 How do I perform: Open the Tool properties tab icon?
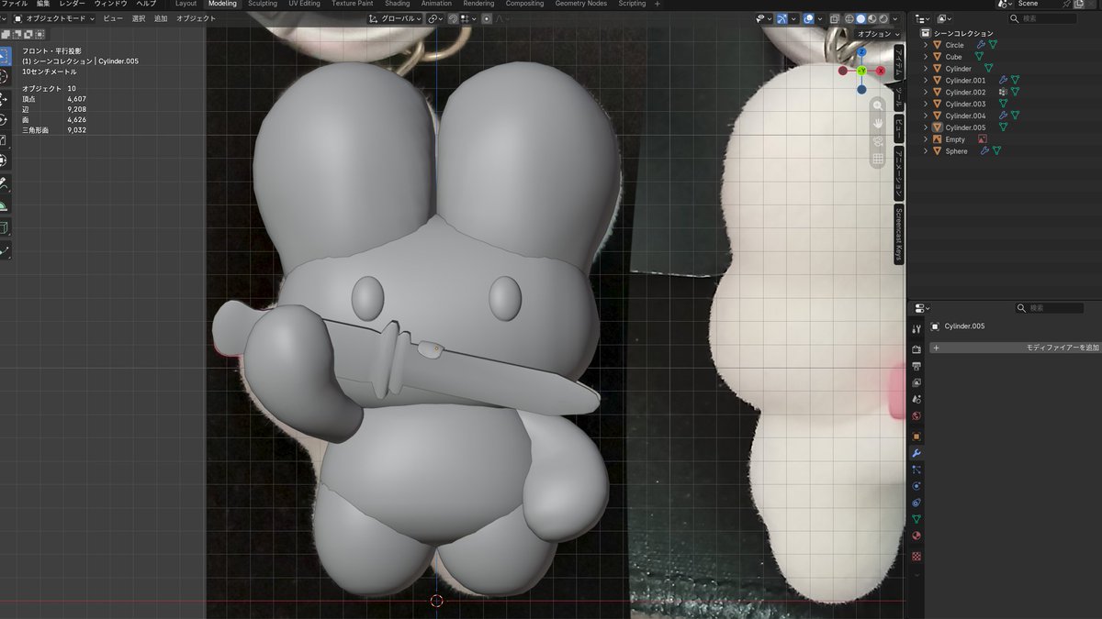[916, 328]
